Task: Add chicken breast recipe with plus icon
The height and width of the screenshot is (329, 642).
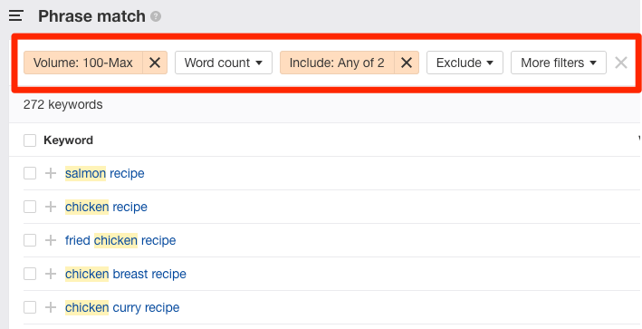Action: coord(51,274)
